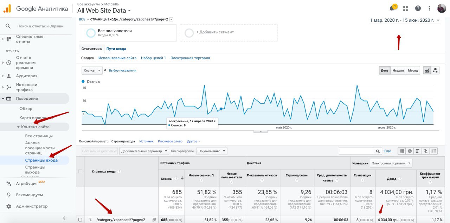Click into the table search field
The image size is (450, 223).
click(356, 151)
